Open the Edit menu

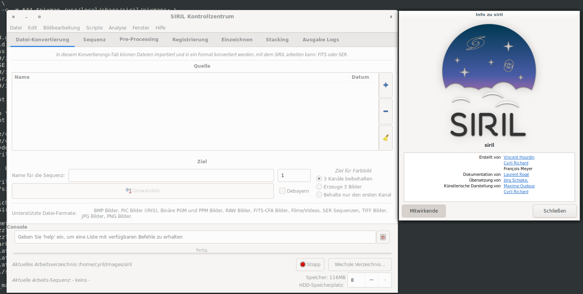pos(33,28)
